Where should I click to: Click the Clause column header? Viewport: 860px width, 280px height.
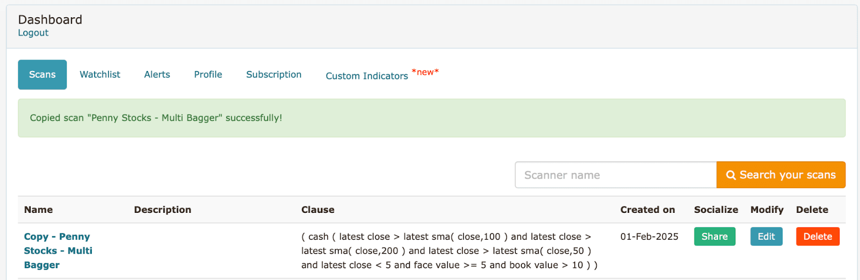[x=318, y=210]
